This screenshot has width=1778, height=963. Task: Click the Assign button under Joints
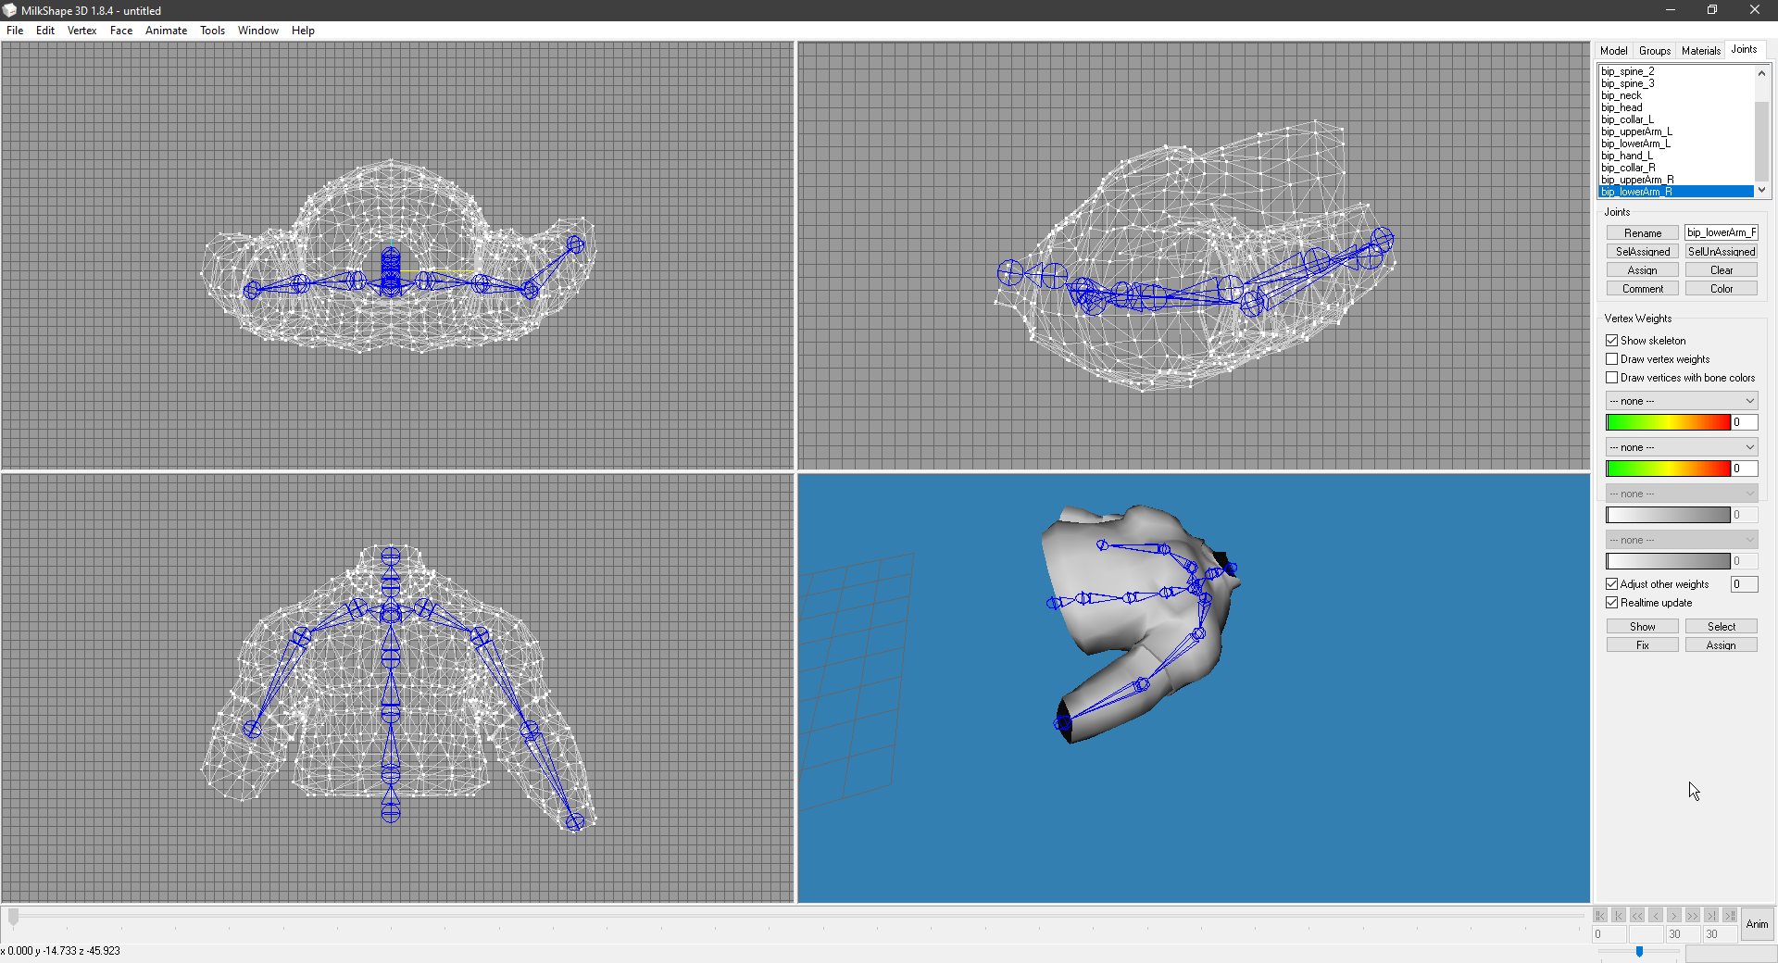1643,270
